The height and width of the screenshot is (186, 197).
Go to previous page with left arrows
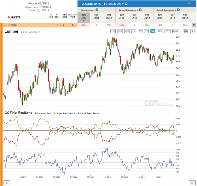(x=6, y=183)
